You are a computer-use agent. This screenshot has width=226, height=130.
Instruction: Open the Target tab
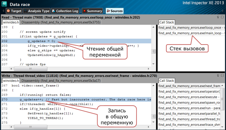pyautogui.click(x=14, y=11)
